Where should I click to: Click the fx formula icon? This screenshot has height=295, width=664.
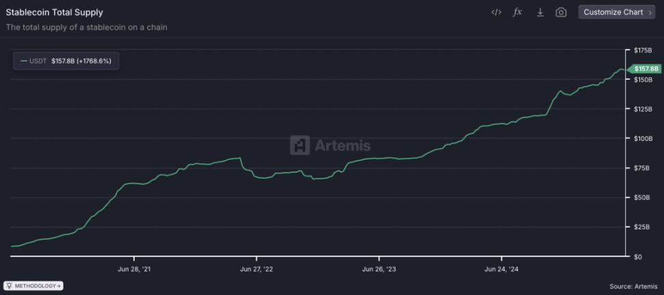click(x=518, y=12)
